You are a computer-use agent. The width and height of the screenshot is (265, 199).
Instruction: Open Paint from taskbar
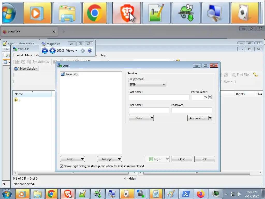coord(171,194)
